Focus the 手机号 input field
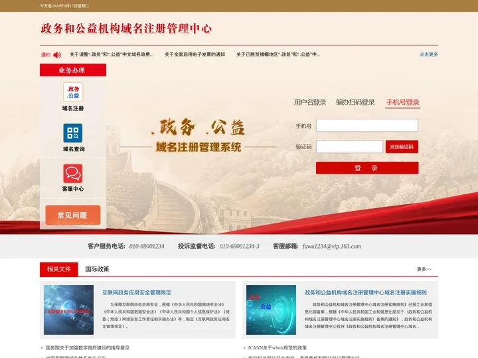This screenshot has width=478, height=358. pyautogui.click(x=367, y=125)
